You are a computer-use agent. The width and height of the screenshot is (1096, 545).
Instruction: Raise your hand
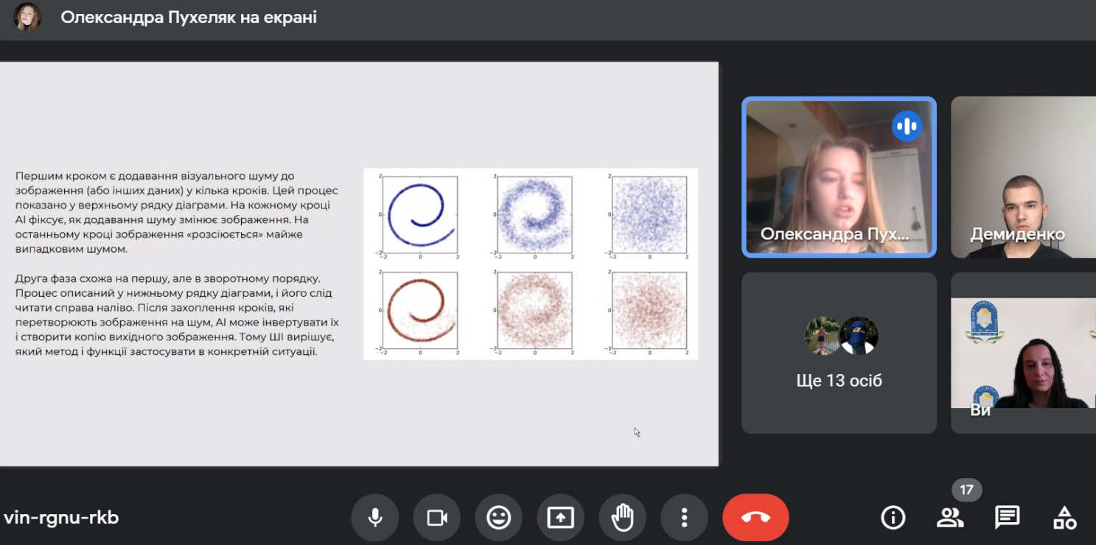(623, 518)
